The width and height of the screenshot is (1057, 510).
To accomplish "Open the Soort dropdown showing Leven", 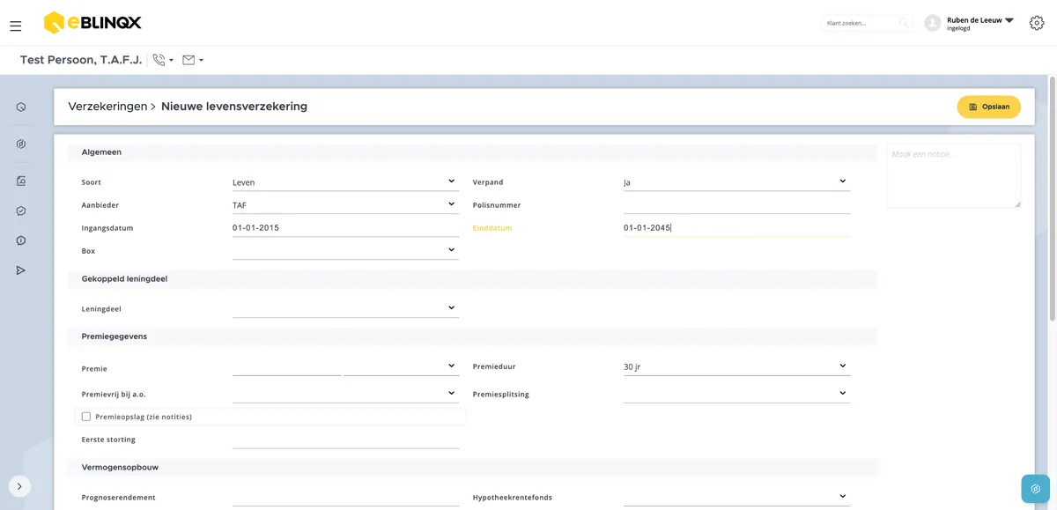I will [x=345, y=182].
